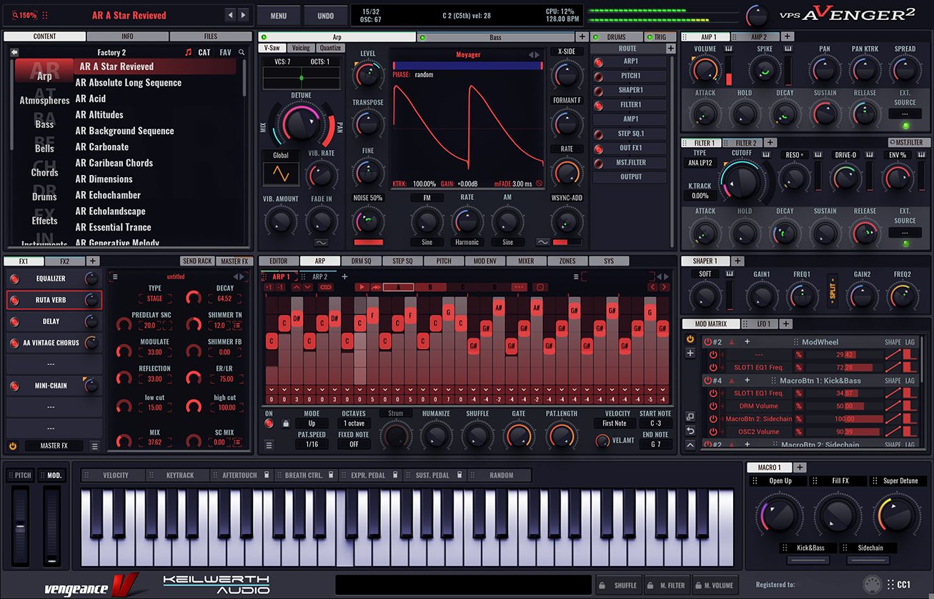Click the arp play button icon

363,287
